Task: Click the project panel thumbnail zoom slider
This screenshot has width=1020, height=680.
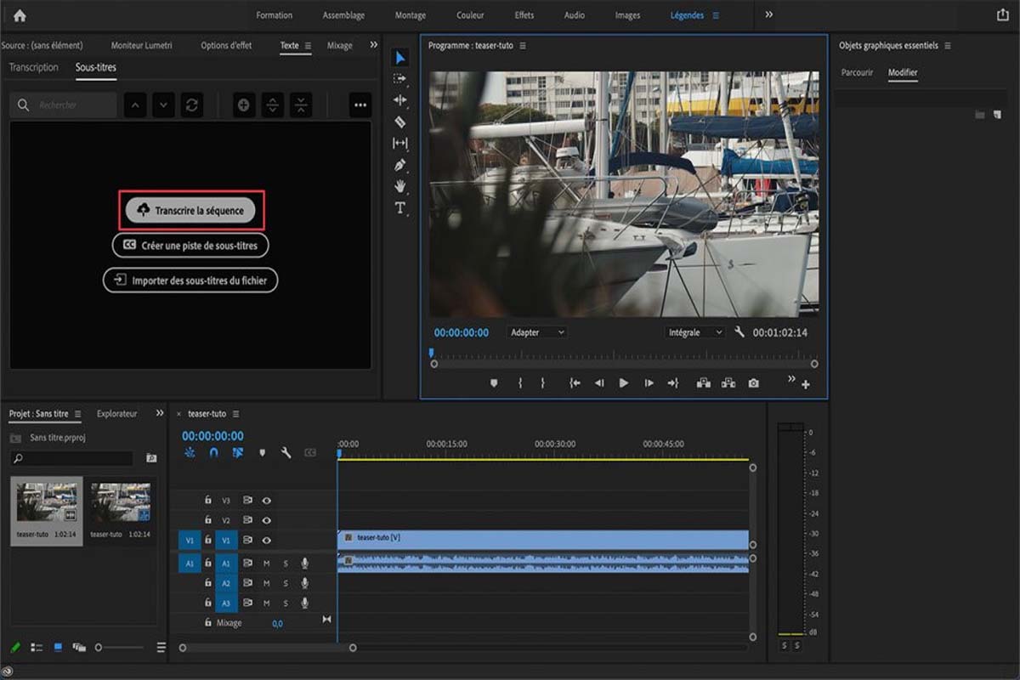Action: pyautogui.click(x=99, y=648)
